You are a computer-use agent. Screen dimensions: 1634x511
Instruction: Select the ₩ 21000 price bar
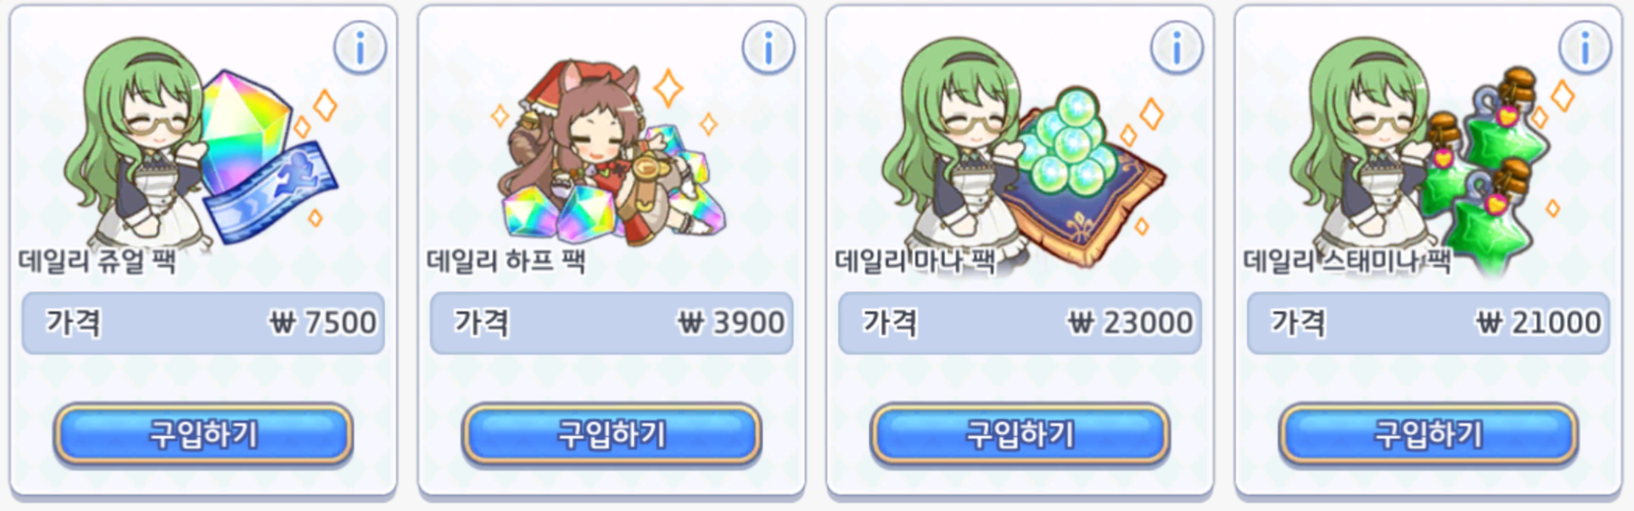(1429, 323)
